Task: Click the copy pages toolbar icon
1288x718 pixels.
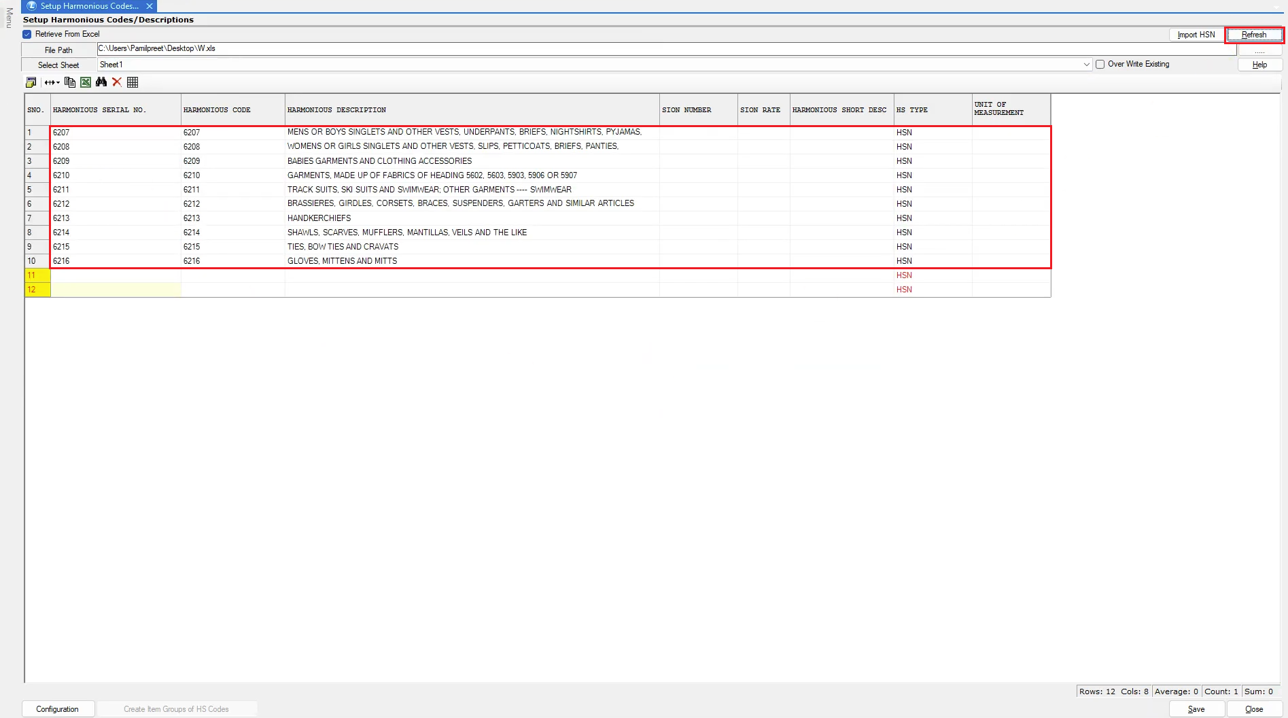Action: pyautogui.click(x=69, y=82)
